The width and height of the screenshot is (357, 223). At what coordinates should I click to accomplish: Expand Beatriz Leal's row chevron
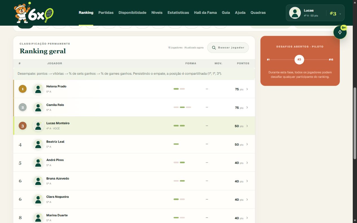tap(247, 144)
